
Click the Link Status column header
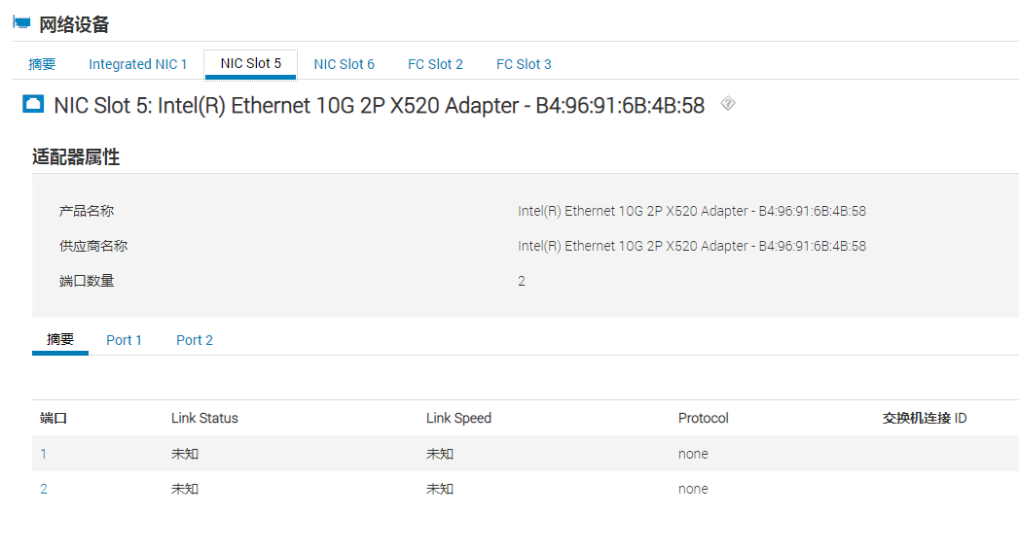coord(204,418)
